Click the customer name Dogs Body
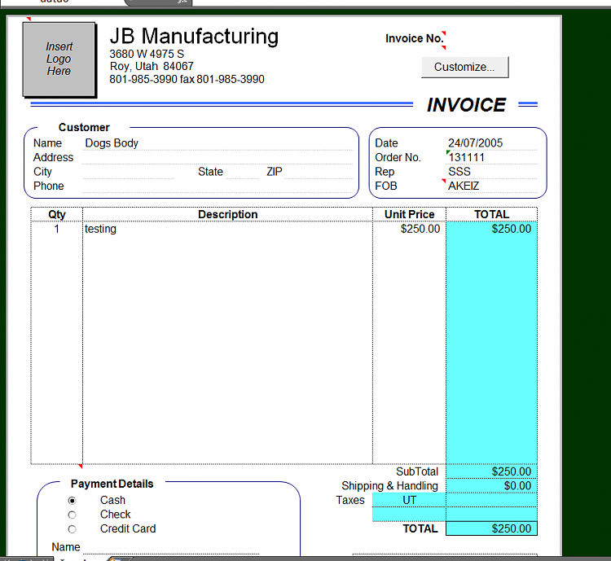 coord(112,143)
